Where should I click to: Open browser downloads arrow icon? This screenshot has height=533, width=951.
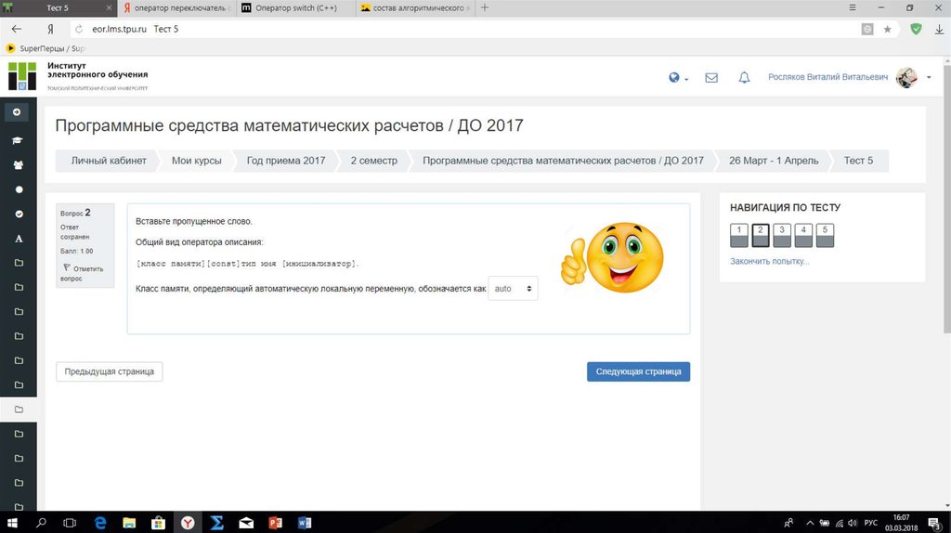point(939,29)
